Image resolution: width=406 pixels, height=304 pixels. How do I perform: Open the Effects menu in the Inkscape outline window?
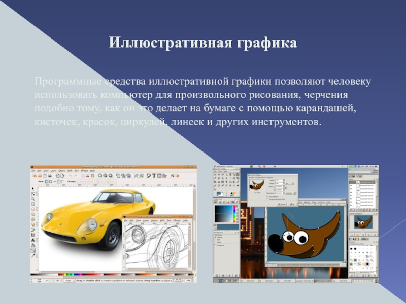177,220
